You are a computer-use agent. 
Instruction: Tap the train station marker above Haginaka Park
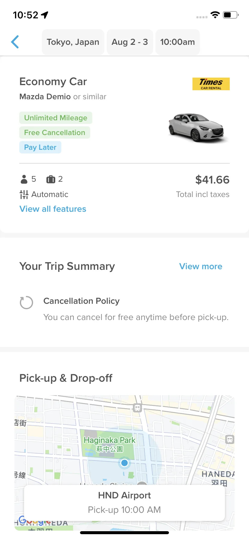[x=137, y=408]
